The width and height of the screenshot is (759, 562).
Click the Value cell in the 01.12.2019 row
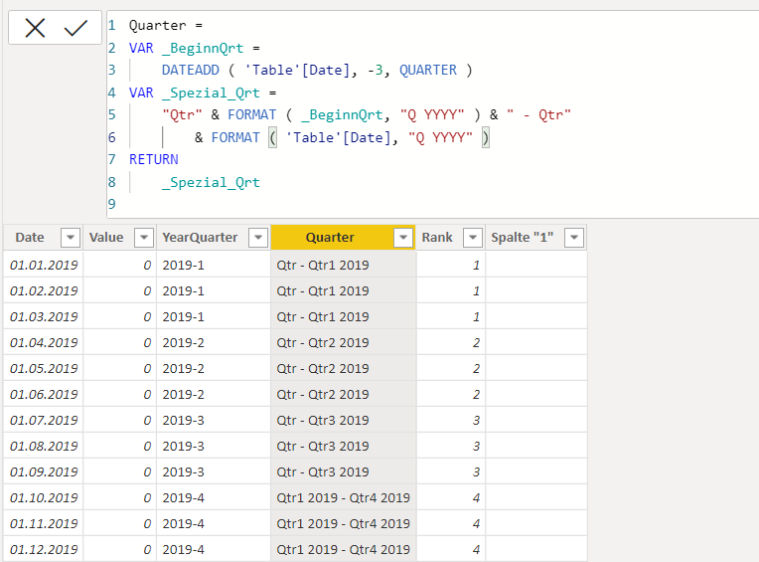[119, 549]
